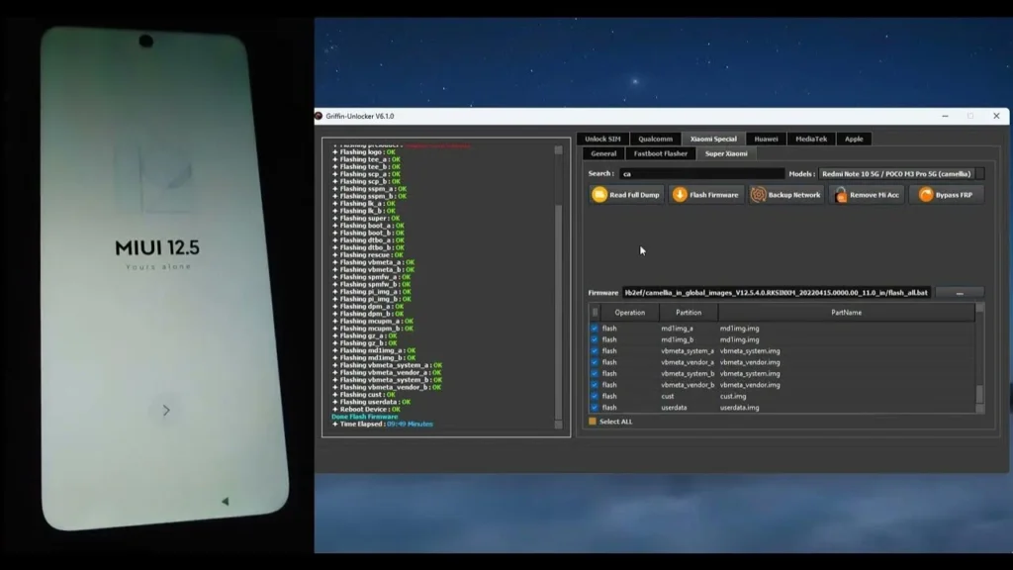Click the firmware browse button with ellipsis
Viewport: 1013px width, 570px height.
(960, 293)
